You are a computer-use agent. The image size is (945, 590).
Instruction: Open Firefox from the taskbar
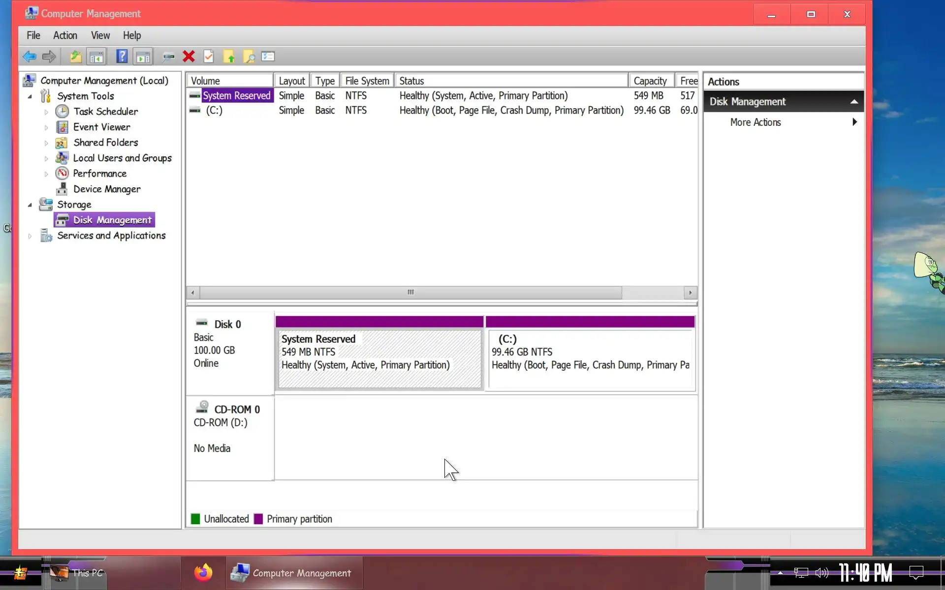(203, 573)
